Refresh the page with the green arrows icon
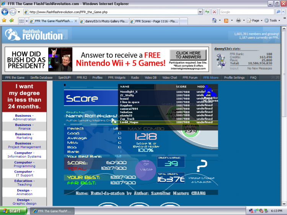287x215 pixels. pos(207,12)
